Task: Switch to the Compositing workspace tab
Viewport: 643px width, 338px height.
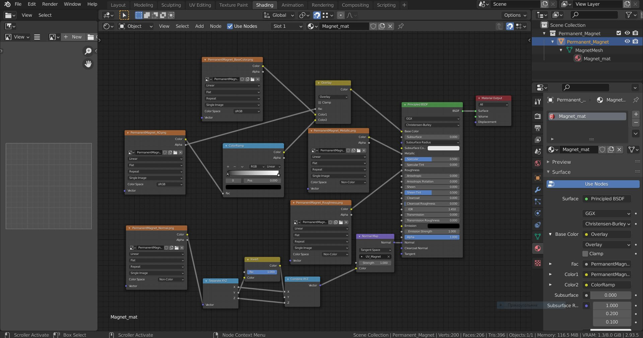Action: coord(355,5)
